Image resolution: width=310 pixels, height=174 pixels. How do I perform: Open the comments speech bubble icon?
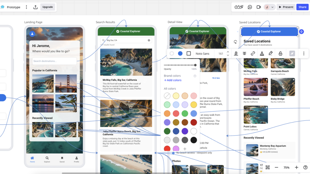click(x=250, y=7)
